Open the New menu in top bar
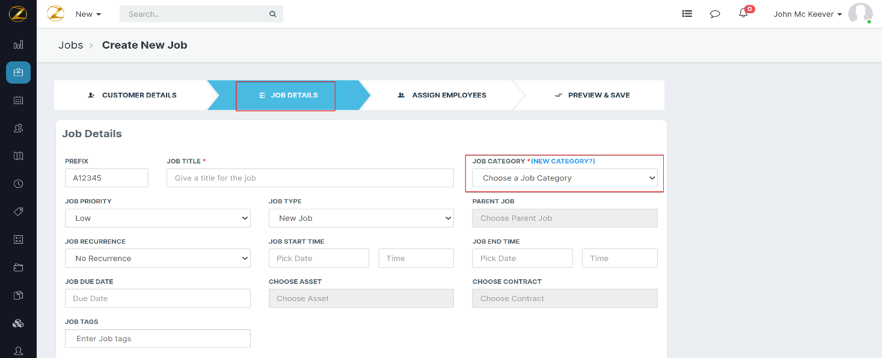Screen dimensions: 882x358 pyautogui.click(x=88, y=14)
